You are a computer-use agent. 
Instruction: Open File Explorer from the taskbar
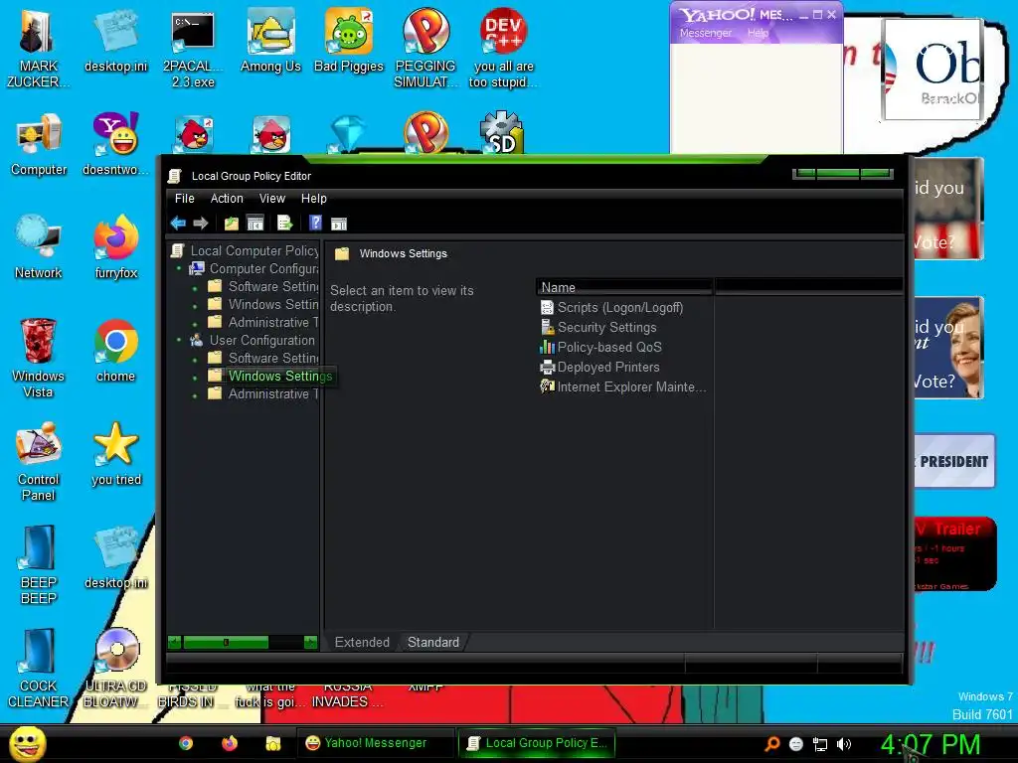(273, 743)
